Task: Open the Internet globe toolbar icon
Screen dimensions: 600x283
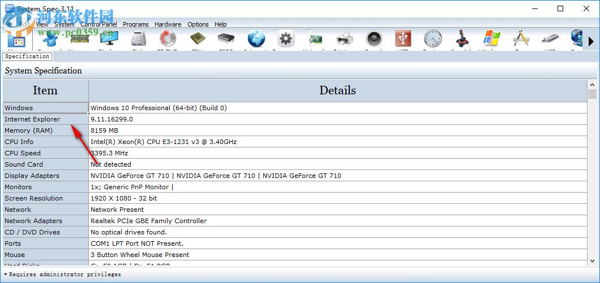Action: point(256,38)
